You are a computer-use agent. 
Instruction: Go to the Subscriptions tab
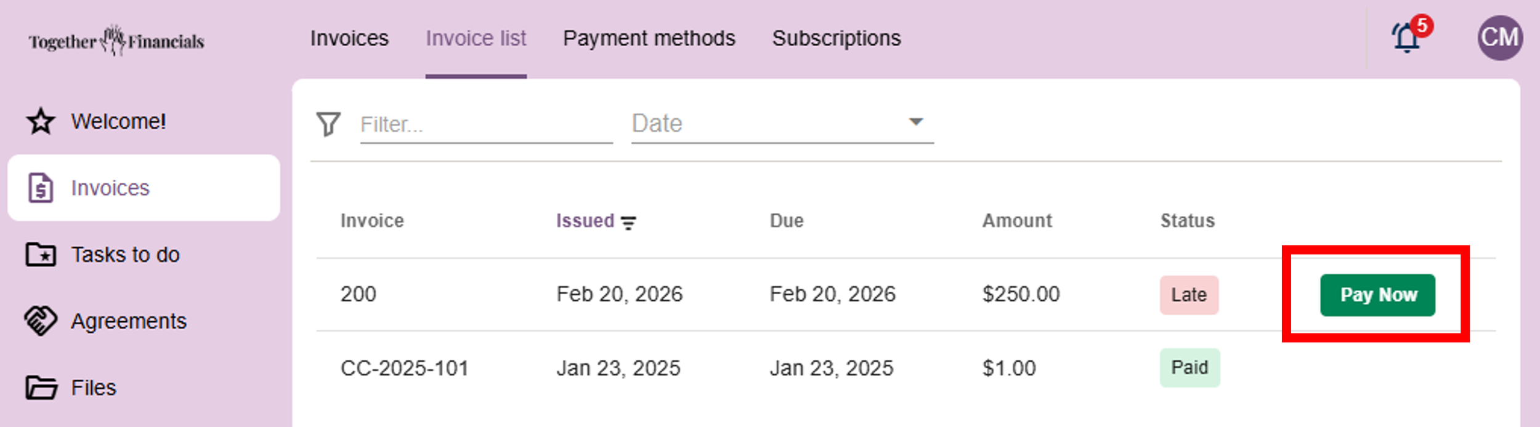[836, 39]
